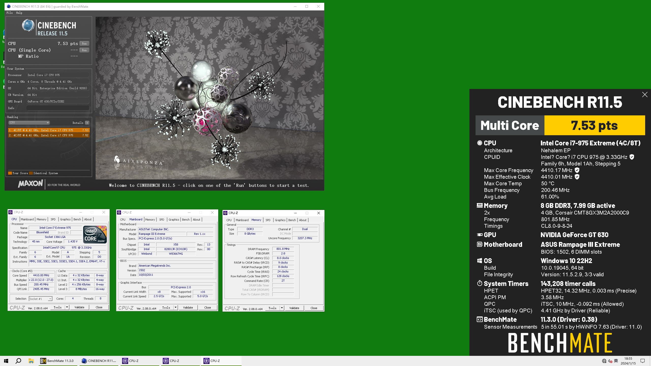The image size is (651, 366).
Task: Expand Tools arrow in CPU-Z Mainboard window
Action: (176, 308)
